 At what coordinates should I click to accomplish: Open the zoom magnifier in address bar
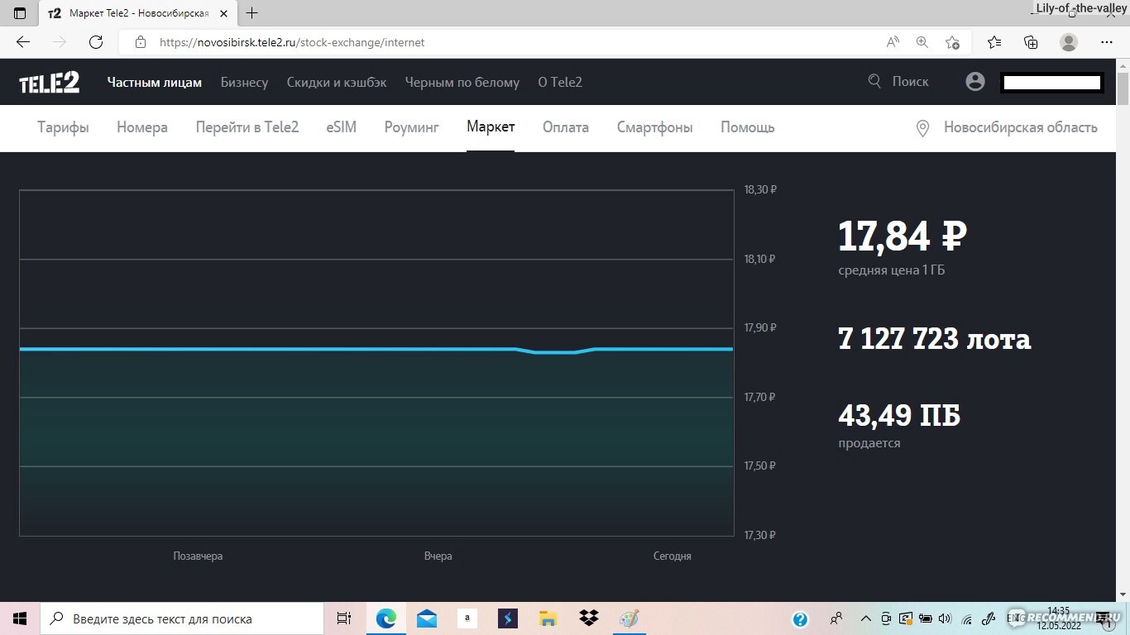tap(922, 42)
